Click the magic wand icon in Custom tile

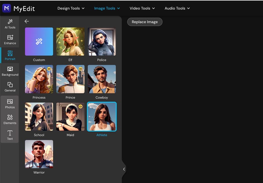[39, 41]
